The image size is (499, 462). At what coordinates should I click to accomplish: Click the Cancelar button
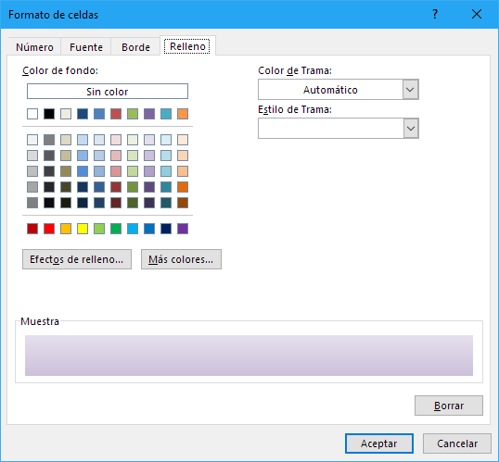457,443
